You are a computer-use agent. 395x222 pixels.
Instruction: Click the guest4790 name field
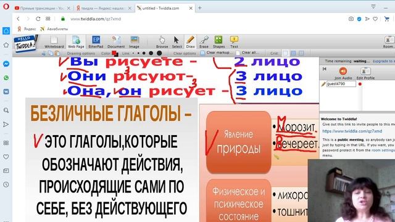pyautogui.click(x=341, y=84)
